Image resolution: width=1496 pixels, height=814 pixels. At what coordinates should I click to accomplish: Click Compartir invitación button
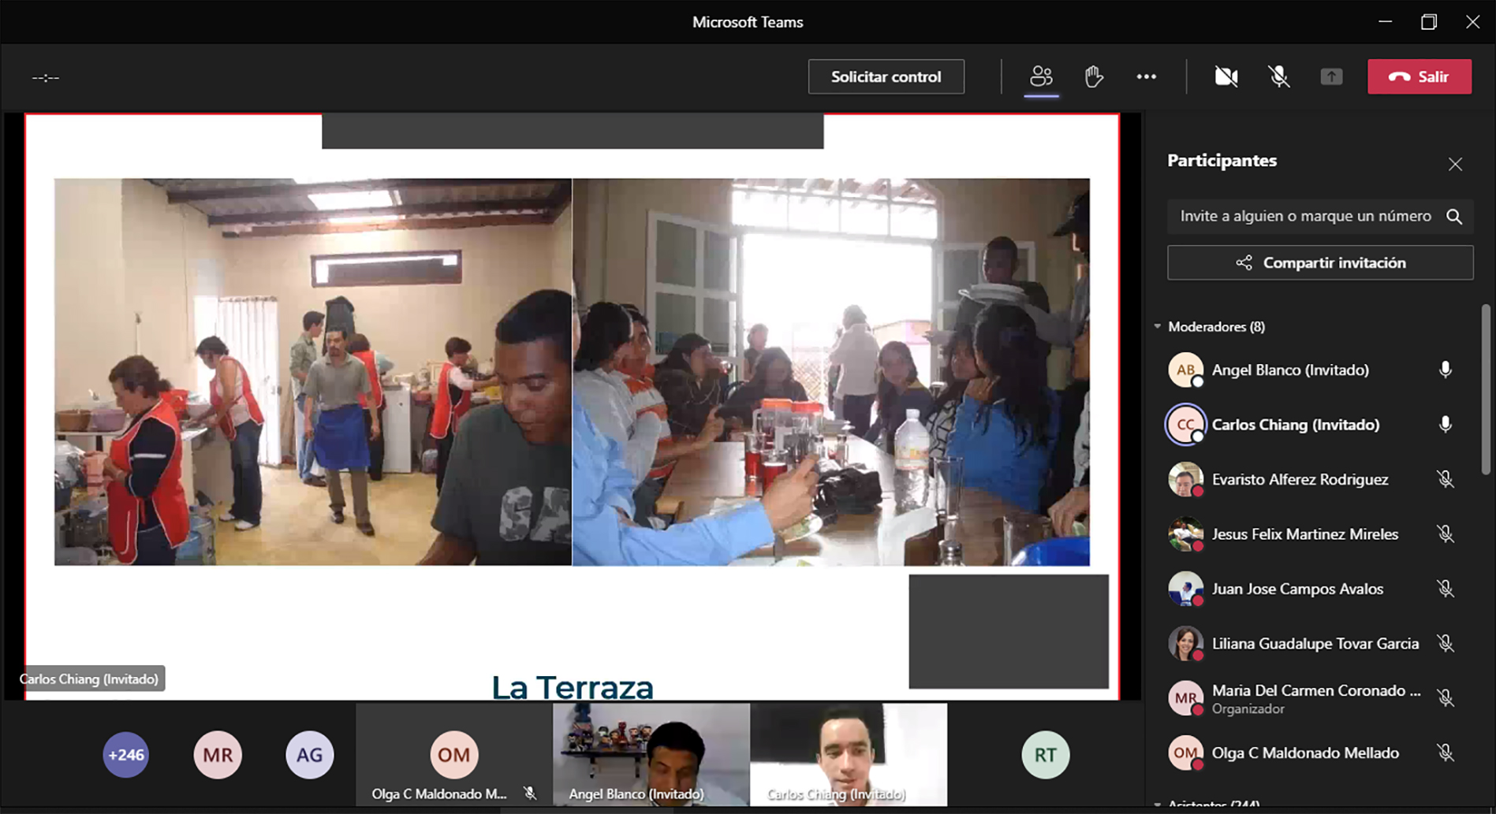coord(1319,262)
